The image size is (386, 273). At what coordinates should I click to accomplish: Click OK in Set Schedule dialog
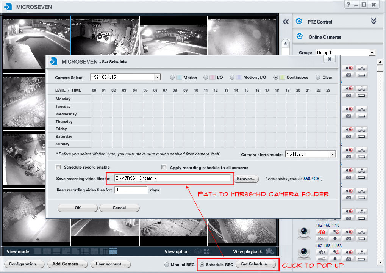78,208
